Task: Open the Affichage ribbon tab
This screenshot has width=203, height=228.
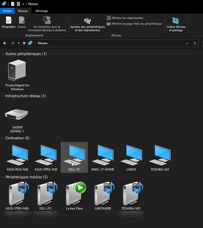Action: coord(42,11)
